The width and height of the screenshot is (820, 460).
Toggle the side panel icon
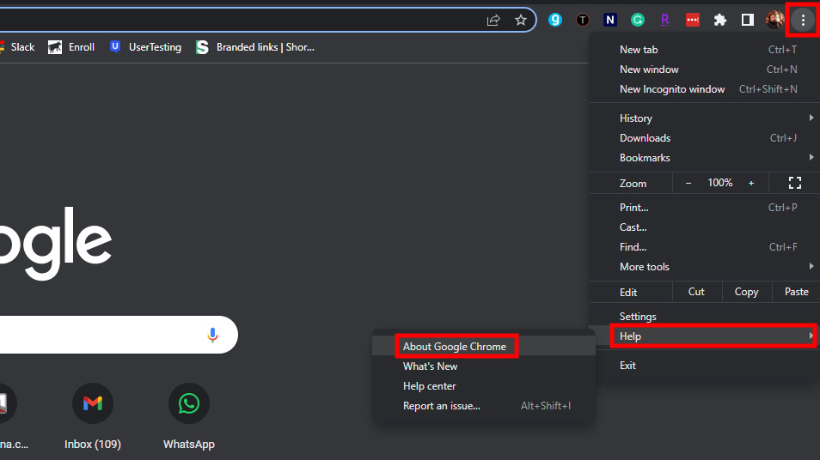(x=748, y=20)
